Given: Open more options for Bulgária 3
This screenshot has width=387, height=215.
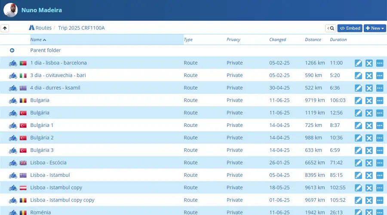Looking at the screenshot, I should [x=380, y=150].
